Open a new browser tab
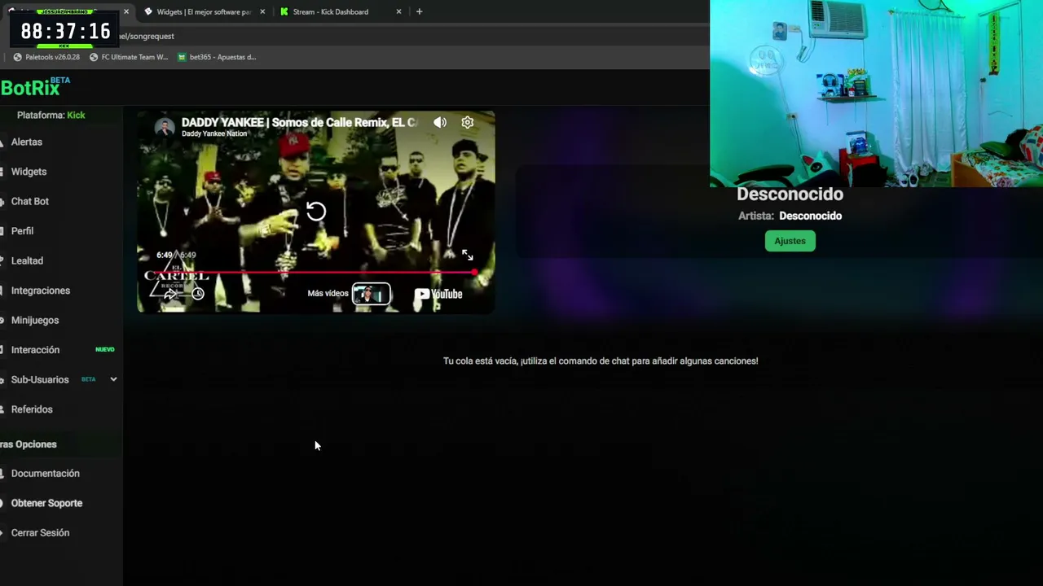The image size is (1043, 586). (419, 11)
